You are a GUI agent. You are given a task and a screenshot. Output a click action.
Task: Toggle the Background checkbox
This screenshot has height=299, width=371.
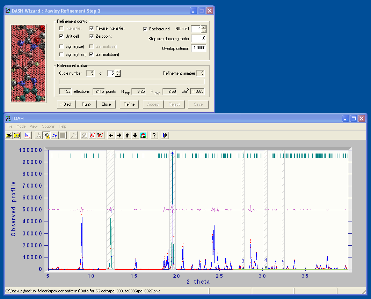[x=145, y=29]
